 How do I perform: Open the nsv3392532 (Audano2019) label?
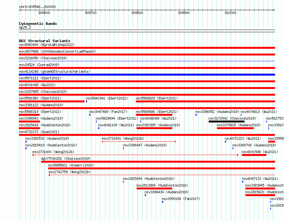(47, 138)
